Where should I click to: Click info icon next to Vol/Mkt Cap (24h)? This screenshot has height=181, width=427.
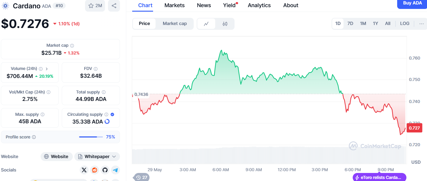point(48,92)
